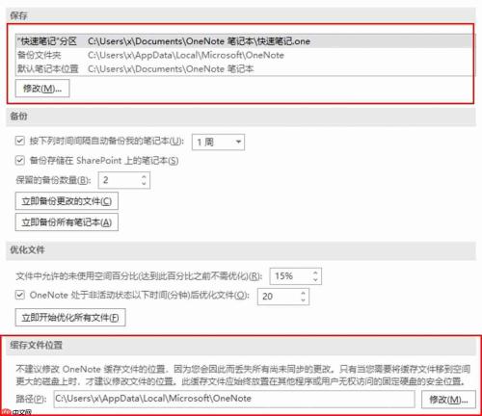This screenshot has height=416, width=482.
Task: Open the backup interval dropdown showing 1 周
Action: tap(218, 142)
